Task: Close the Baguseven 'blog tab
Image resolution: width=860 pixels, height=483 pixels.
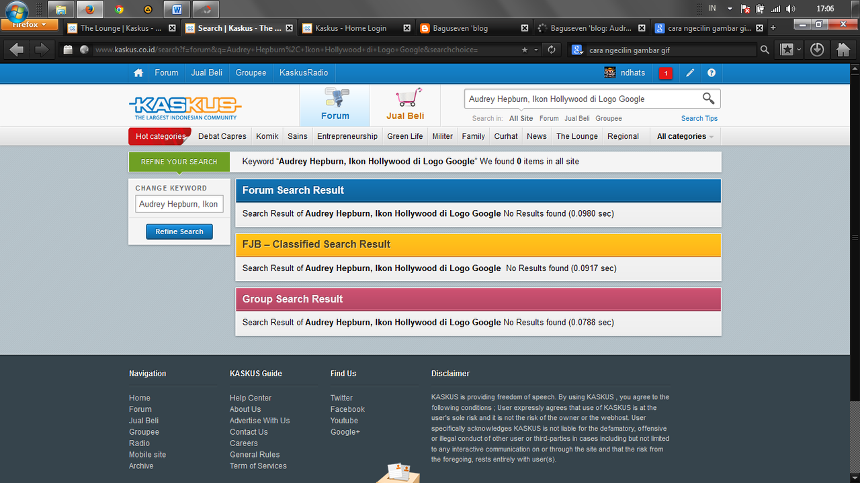Action: click(x=525, y=28)
